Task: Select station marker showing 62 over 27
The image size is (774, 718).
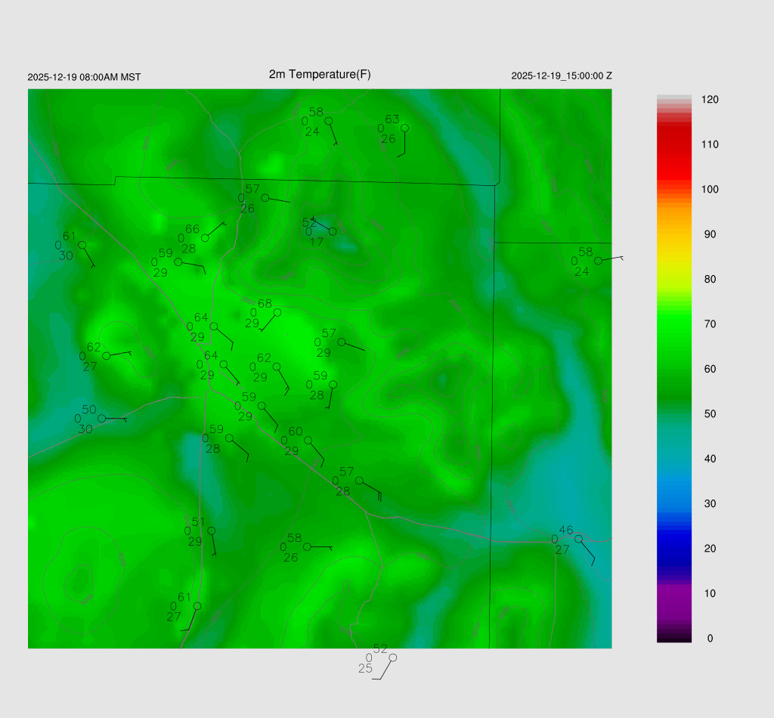Action: pyautogui.click(x=107, y=356)
